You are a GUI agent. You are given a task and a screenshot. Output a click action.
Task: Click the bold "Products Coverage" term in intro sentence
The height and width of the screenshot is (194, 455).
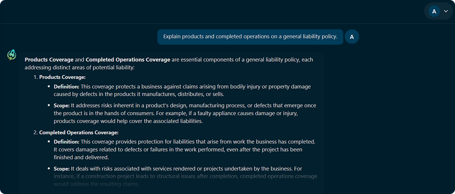click(49, 60)
